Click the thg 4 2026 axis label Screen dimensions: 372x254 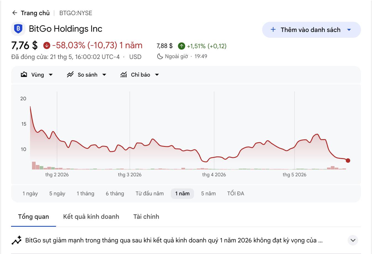coord(214,175)
